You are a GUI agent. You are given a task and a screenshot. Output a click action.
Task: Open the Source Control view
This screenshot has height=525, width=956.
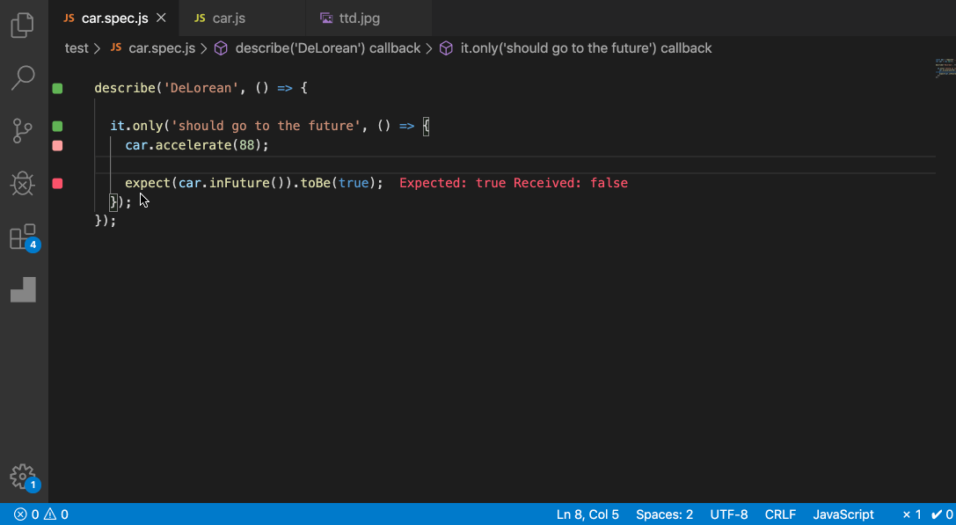(23, 130)
